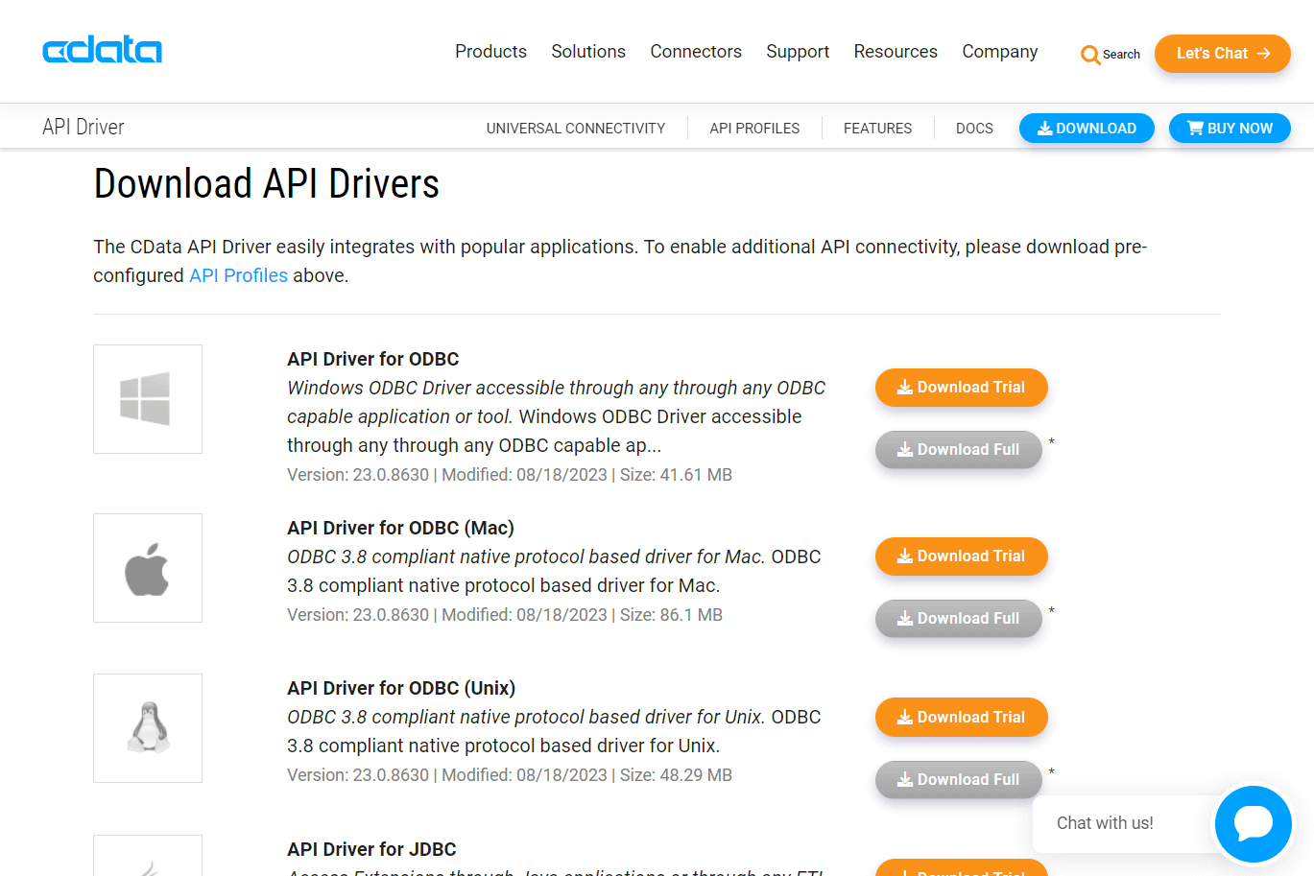Download Trial for ODBC (Unix) driver
The width and height of the screenshot is (1314, 876).
pyautogui.click(x=961, y=718)
